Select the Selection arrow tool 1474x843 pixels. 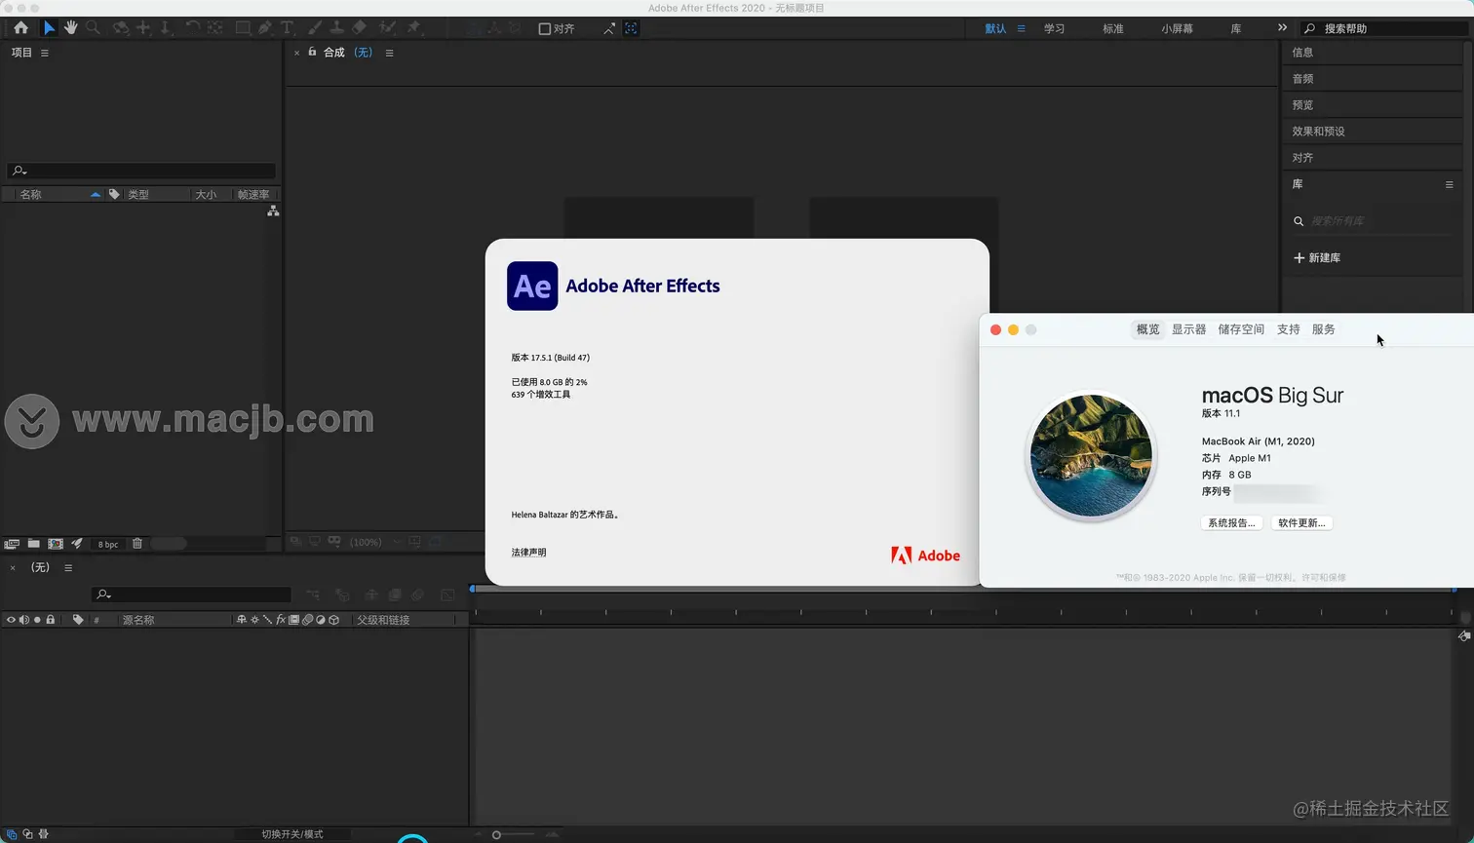[x=49, y=28]
